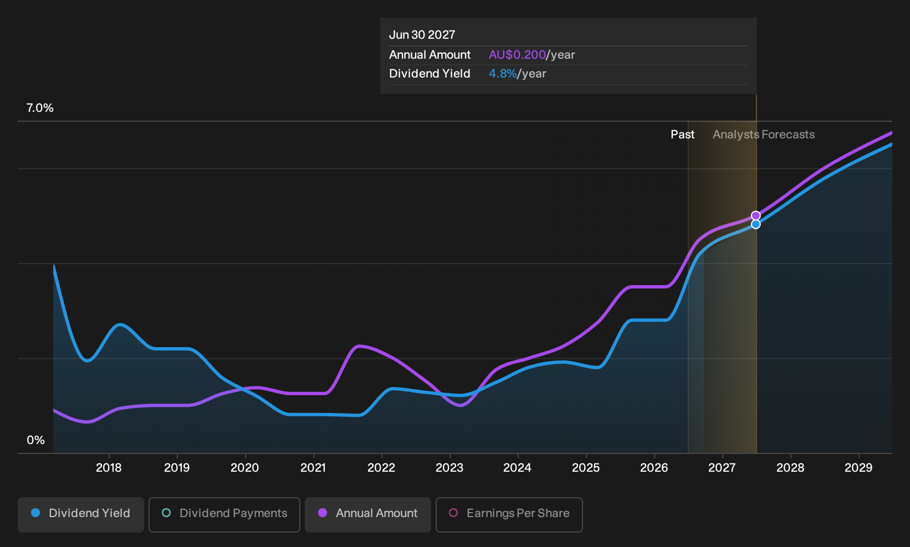Select the purple data point at Jun 2027
Viewport: 910px width, 547px height.
coord(756,215)
